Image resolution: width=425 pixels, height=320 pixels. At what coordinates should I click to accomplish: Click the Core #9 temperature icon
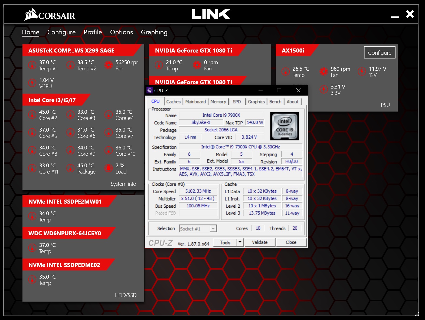[70, 150]
